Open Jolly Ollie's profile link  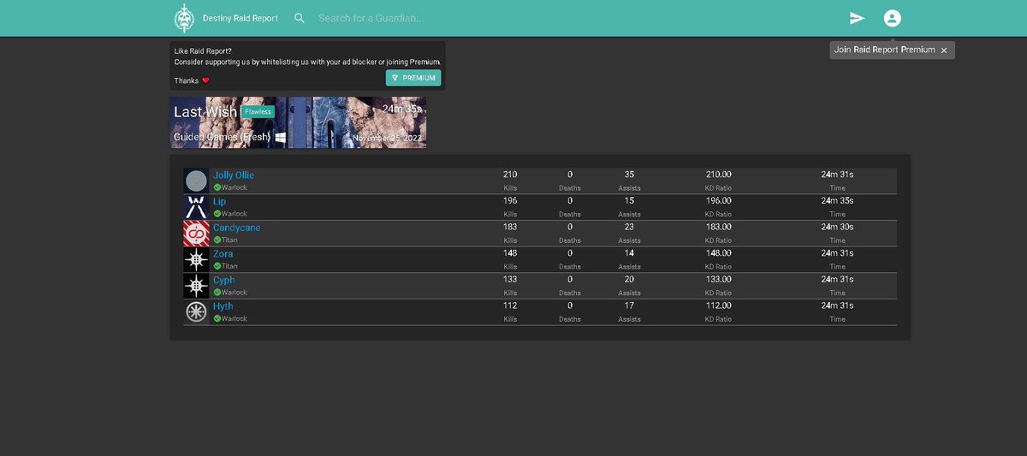tap(234, 175)
